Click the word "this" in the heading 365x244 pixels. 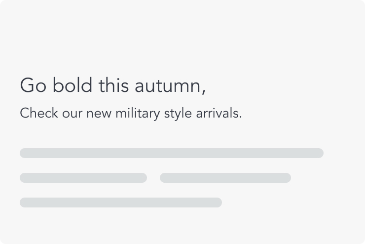113,85
